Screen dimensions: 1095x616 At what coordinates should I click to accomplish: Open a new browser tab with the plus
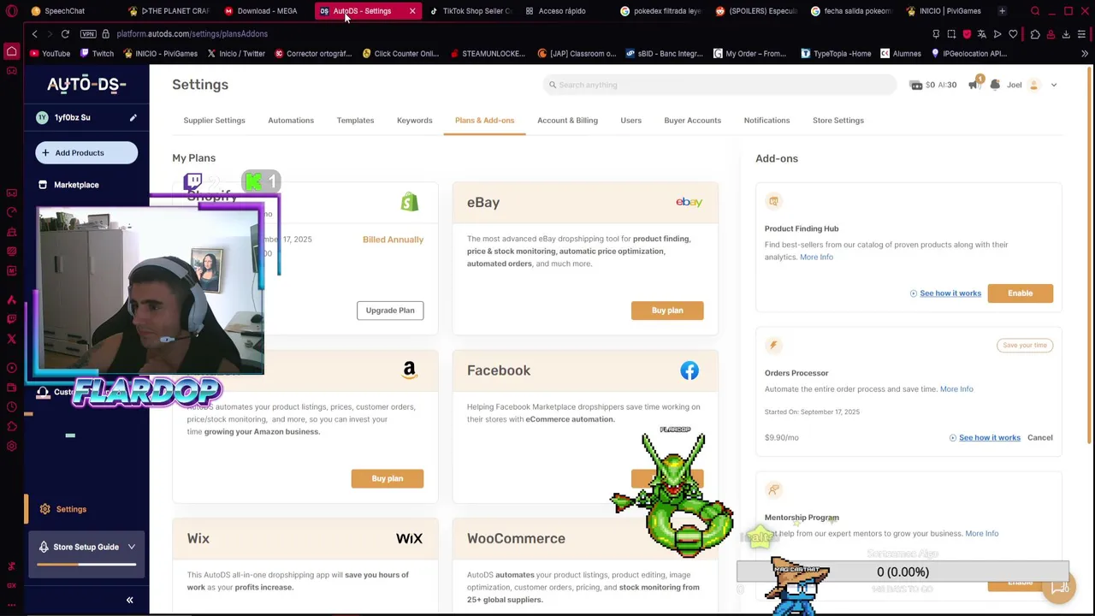(1002, 11)
